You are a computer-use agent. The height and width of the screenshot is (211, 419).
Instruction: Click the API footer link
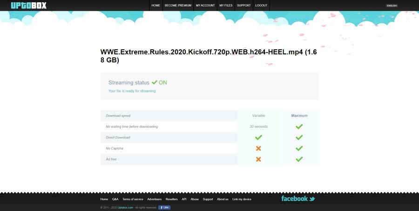[x=184, y=199]
